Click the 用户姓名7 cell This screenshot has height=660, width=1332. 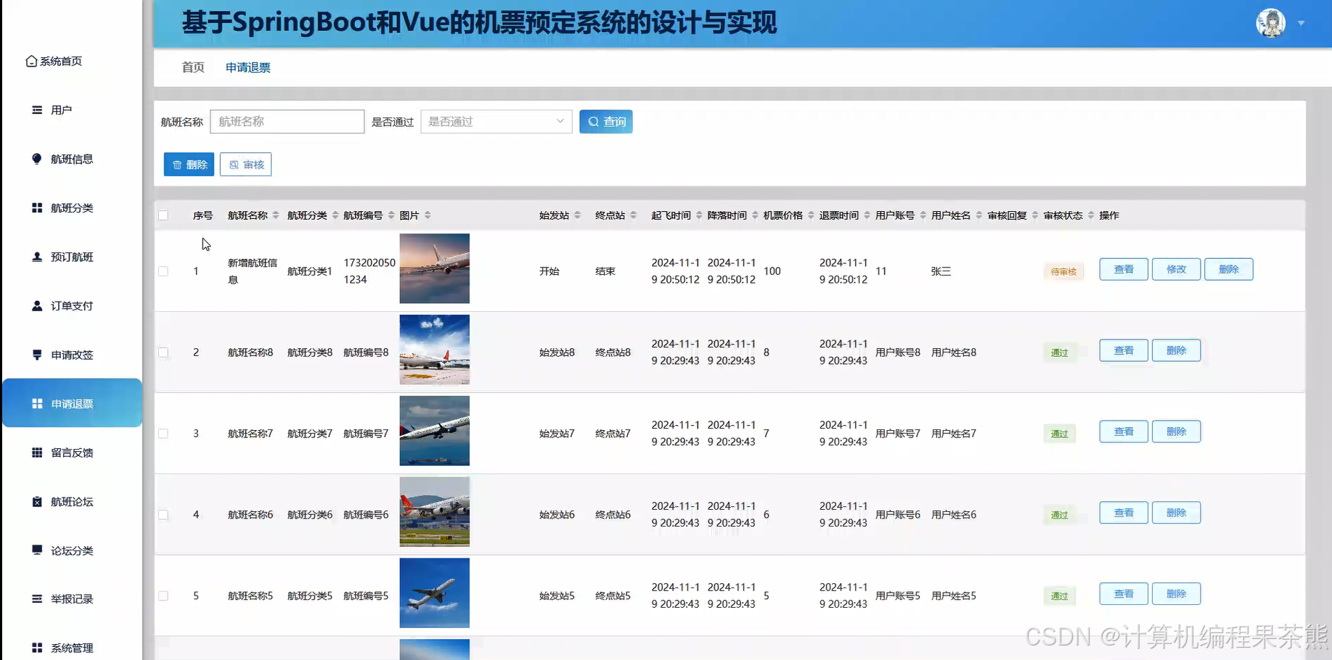(x=954, y=434)
